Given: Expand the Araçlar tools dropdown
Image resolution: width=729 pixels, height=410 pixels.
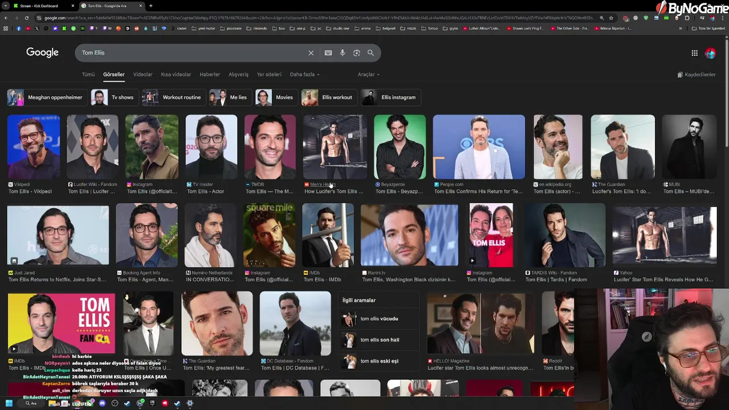Looking at the screenshot, I should click(x=368, y=75).
